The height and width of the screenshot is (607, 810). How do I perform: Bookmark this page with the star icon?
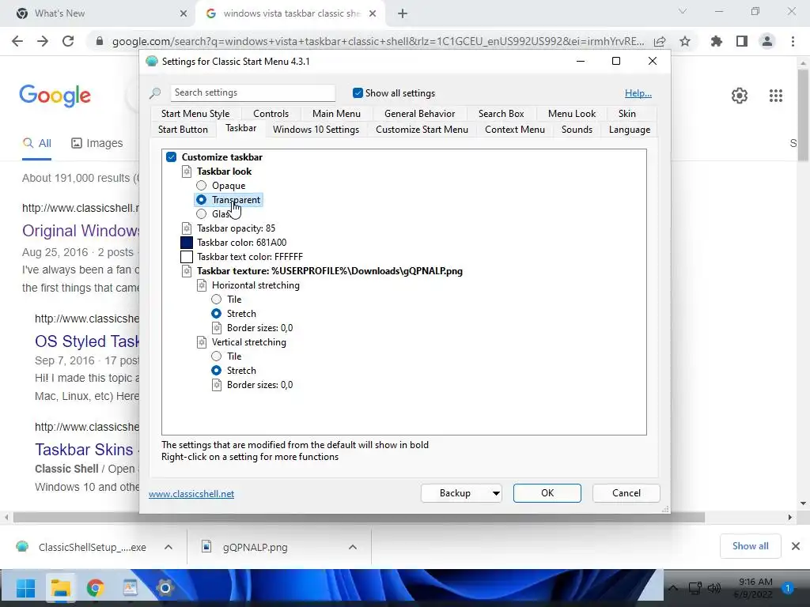[685, 41]
